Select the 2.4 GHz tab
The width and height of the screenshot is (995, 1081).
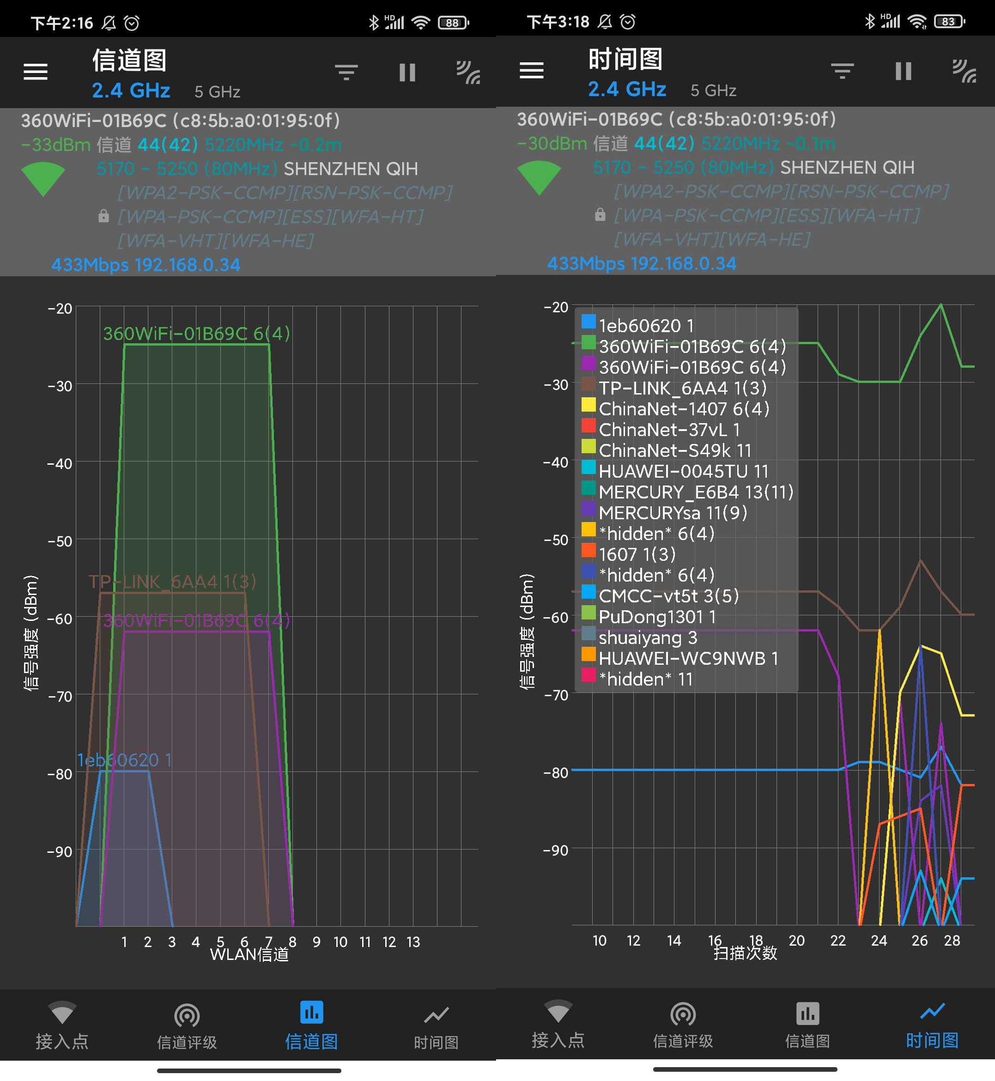click(130, 90)
